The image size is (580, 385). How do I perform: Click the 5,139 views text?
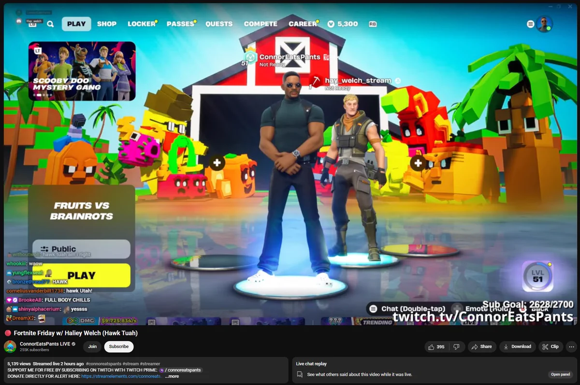[x=19, y=364]
